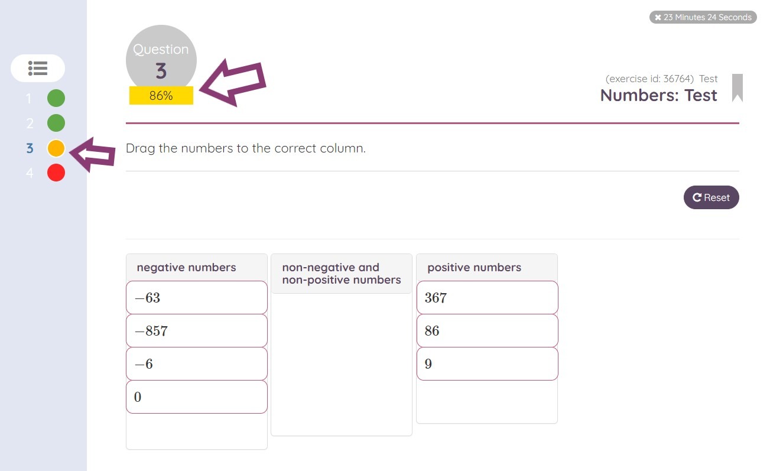Viewport: 770px width, 471px height.
Task: Select the number card −63
Action: tap(196, 297)
